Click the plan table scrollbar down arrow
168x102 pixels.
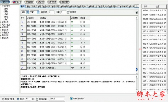click(x=137, y=72)
